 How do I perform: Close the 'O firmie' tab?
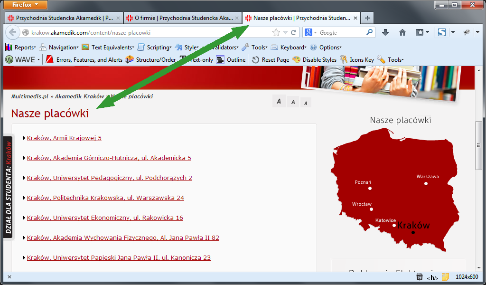pyautogui.click(x=237, y=18)
